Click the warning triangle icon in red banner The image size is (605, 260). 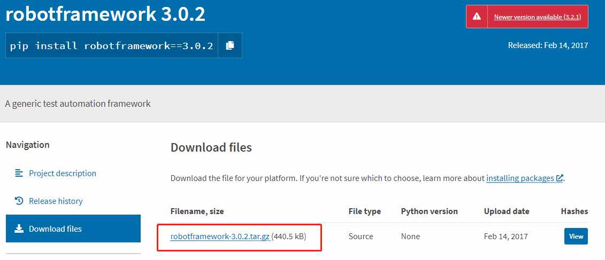477,17
